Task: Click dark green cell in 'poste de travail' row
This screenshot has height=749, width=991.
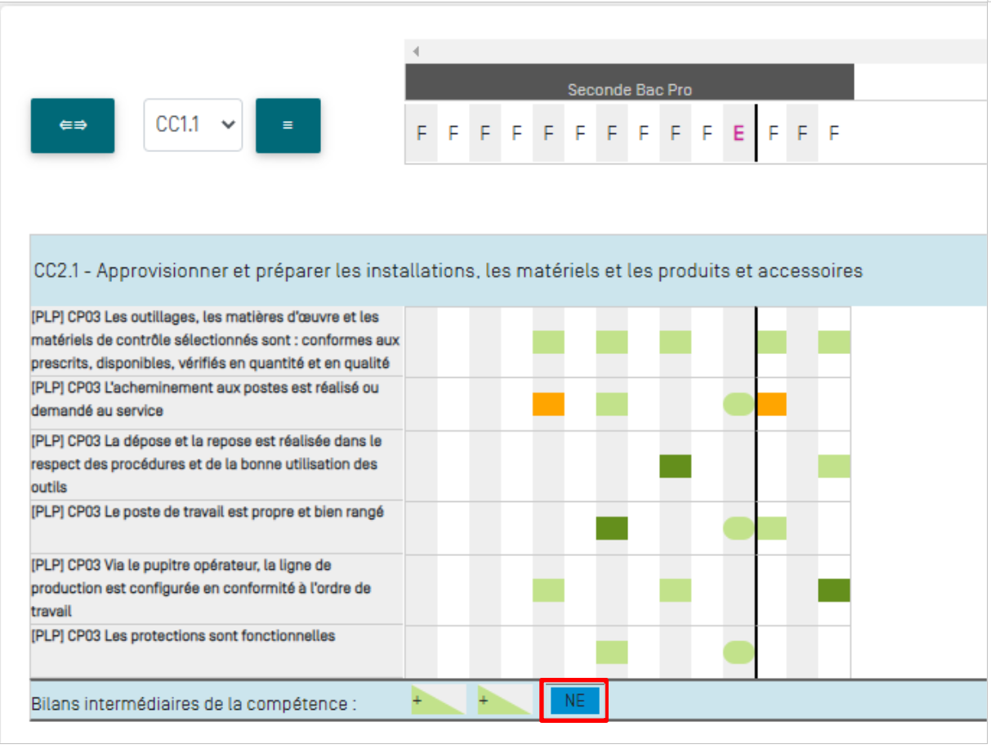Action: (x=612, y=529)
